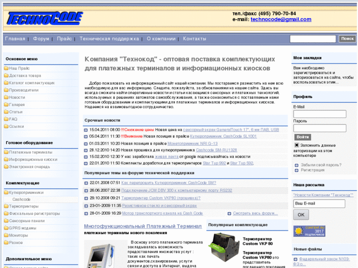This screenshot has width=358, height=268.
Task: Focus the E-Mail login field
Action: [x=320, y=114]
